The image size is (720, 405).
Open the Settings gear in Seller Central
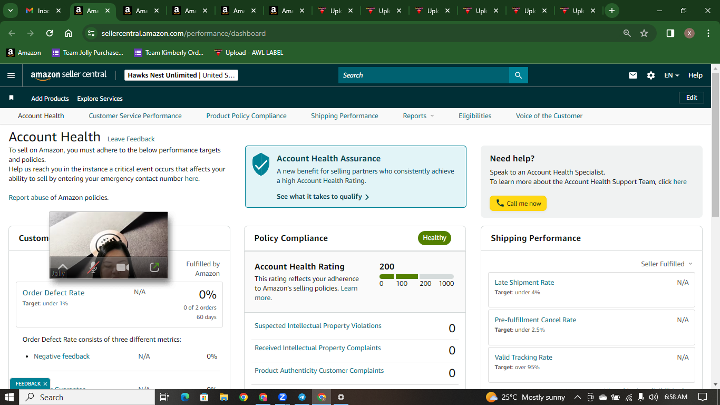[651, 75]
